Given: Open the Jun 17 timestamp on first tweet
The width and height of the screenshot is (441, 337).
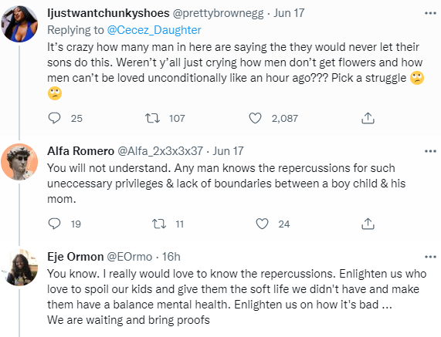Looking at the screenshot, I should 289,13.
